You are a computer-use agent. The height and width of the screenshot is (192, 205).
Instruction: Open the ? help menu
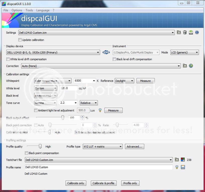[53, 10]
